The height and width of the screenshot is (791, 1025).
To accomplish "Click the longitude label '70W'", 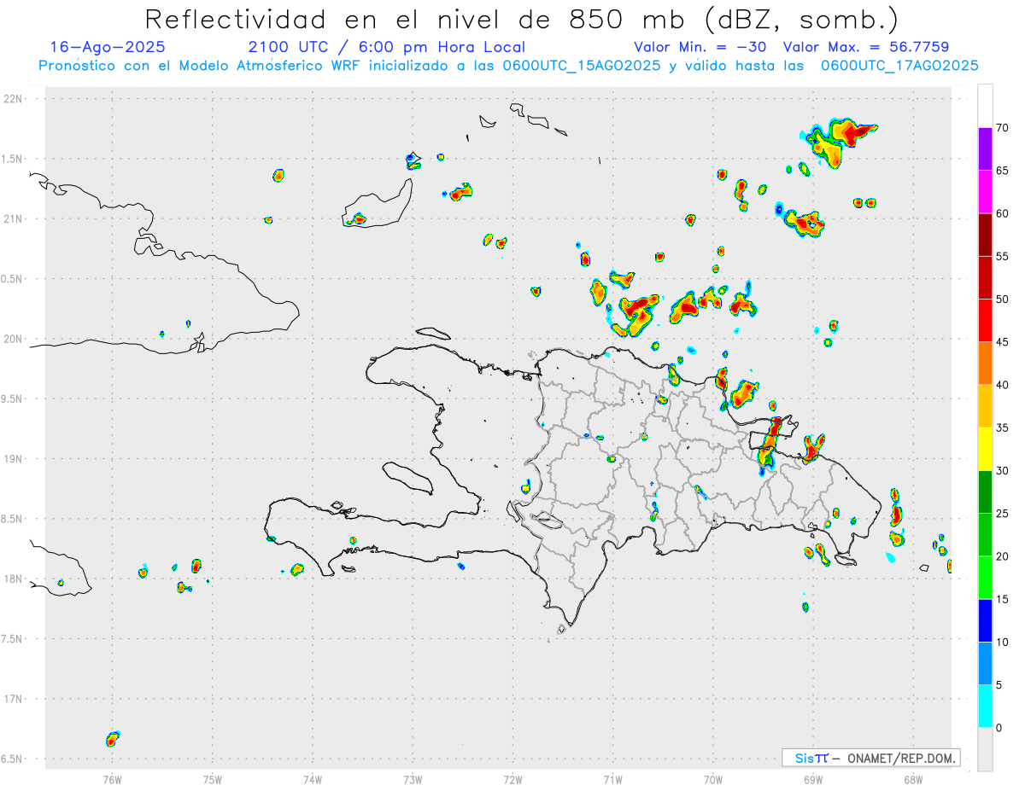I will point(713,779).
